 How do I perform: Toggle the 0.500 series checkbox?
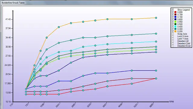click(x=172, y=24)
